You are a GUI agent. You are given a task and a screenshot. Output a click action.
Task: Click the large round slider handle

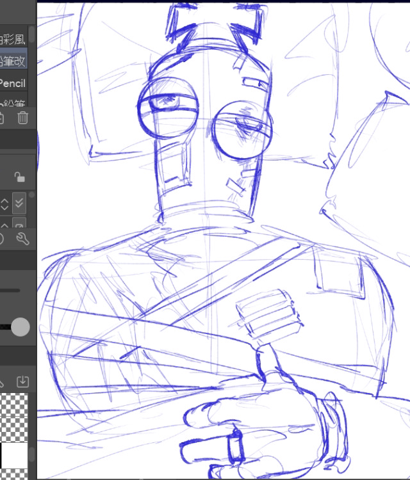[x=20, y=327]
